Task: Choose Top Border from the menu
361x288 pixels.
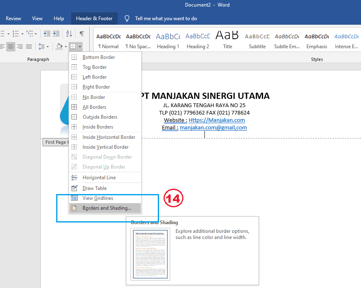Action: click(105, 67)
